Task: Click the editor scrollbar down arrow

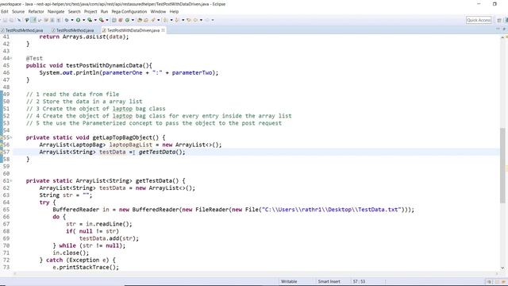Action: [502, 268]
